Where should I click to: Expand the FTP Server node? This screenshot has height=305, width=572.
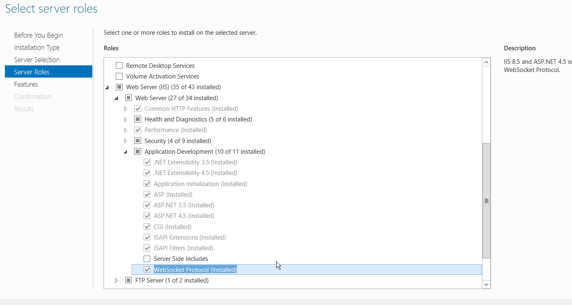pos(116,280)
